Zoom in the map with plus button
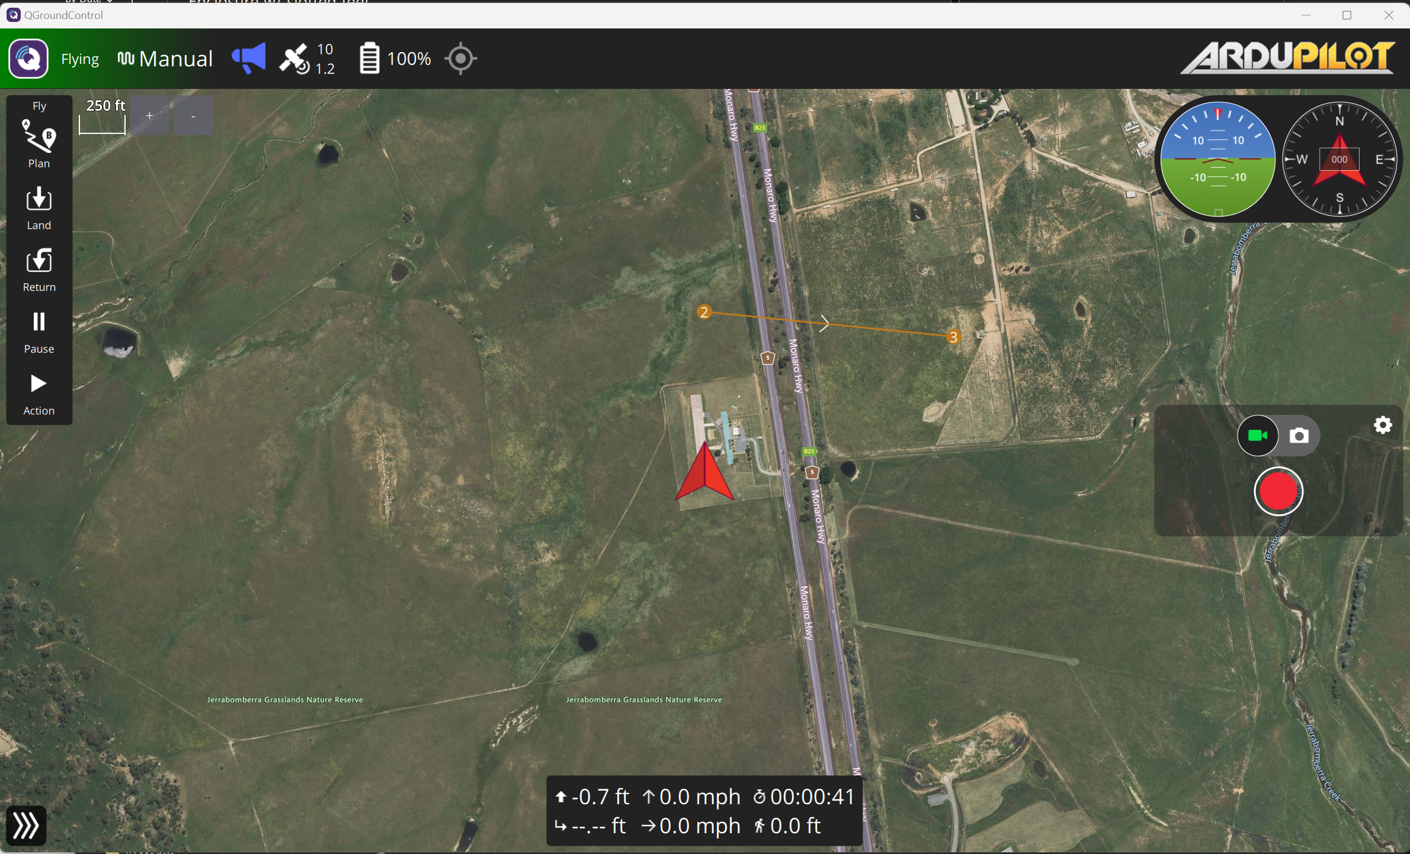 [x=150, y=116]
